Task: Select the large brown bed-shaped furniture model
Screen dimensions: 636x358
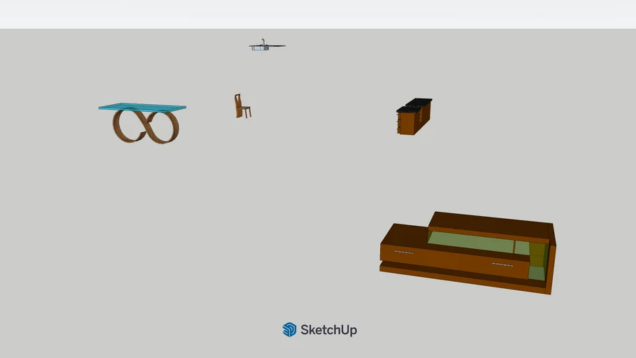Action: 468,252
